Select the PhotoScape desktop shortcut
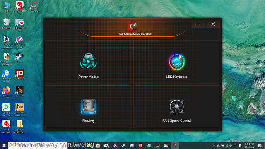This screenshot has height=149, width=265. (33, 7)
